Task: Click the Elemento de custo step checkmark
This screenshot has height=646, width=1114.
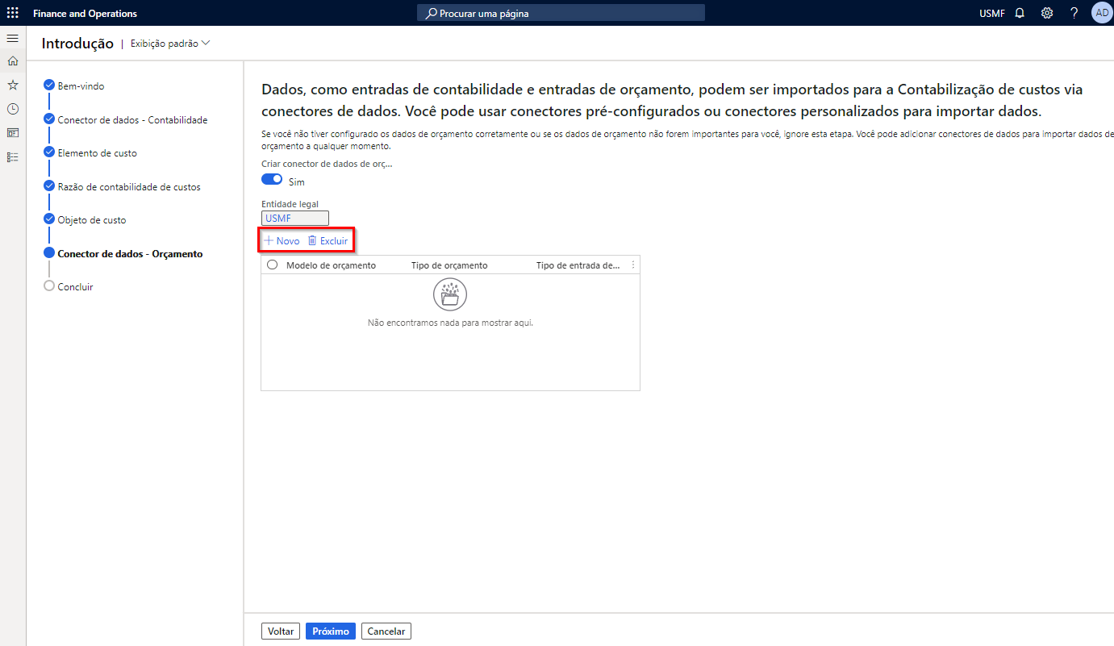Action: coord(49,152)
